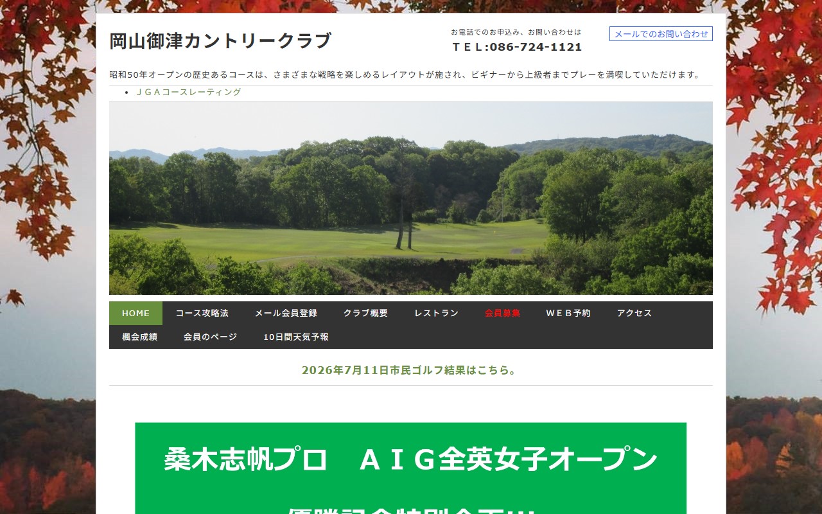The width and height of the screenshot is (822, 514).
Task: Click the 岡山御津カントリークラブ site title
Action: (220, 41)
